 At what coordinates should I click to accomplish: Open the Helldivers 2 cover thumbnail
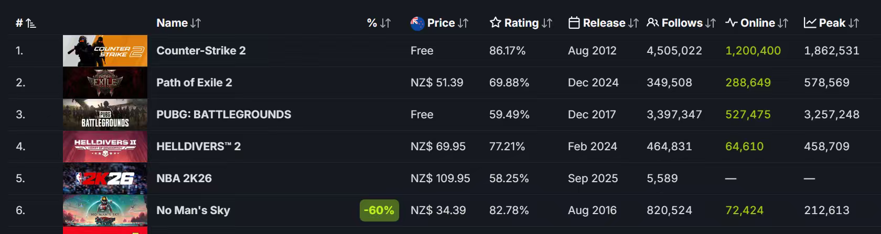point(105,147)
